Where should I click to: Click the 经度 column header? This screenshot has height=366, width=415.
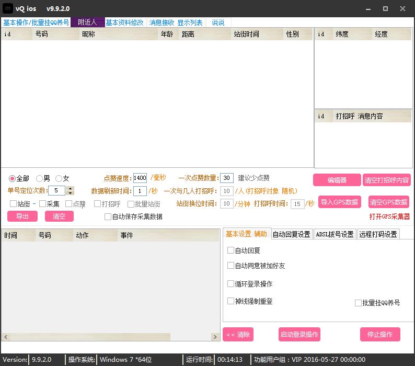[x=391, y=34]
